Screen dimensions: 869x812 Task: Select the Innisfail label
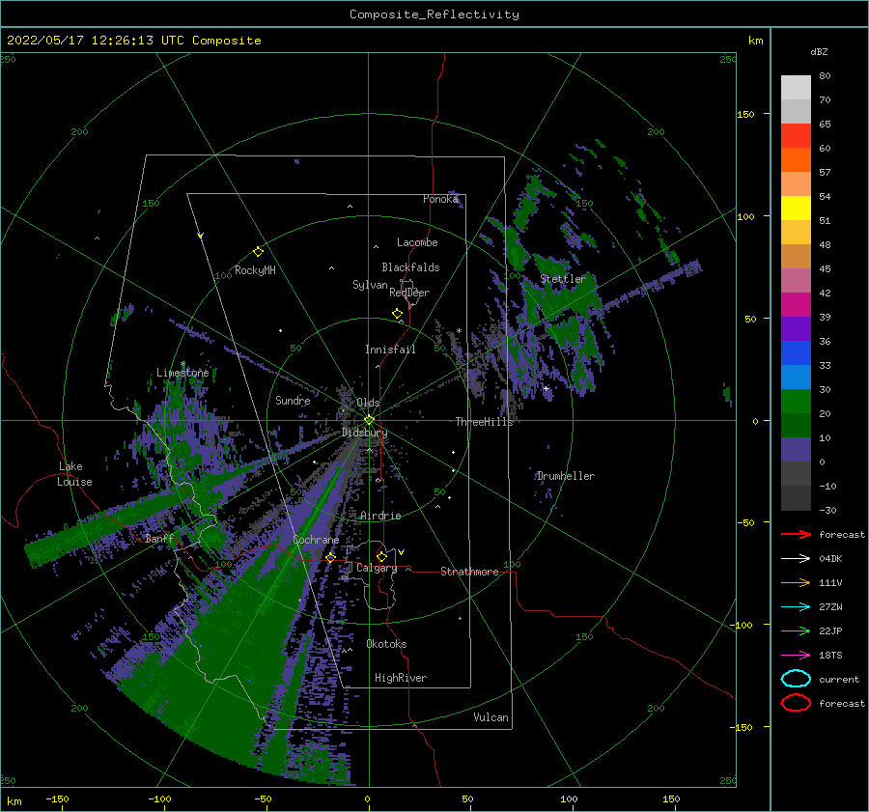point(390,350)
